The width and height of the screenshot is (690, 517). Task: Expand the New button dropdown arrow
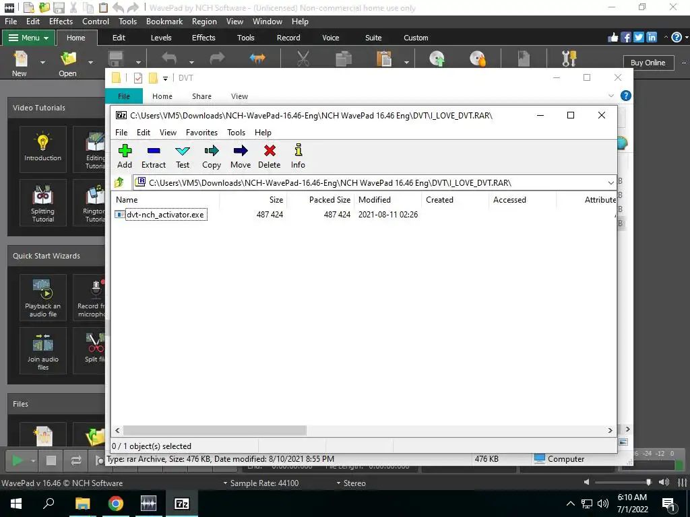click(42, 63)
